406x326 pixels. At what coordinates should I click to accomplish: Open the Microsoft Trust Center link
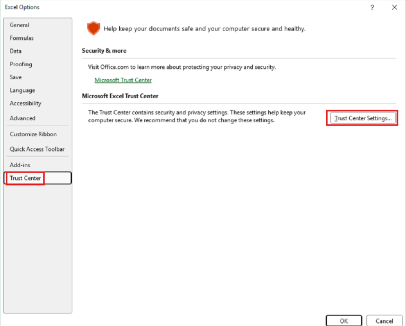pos(123,80)
